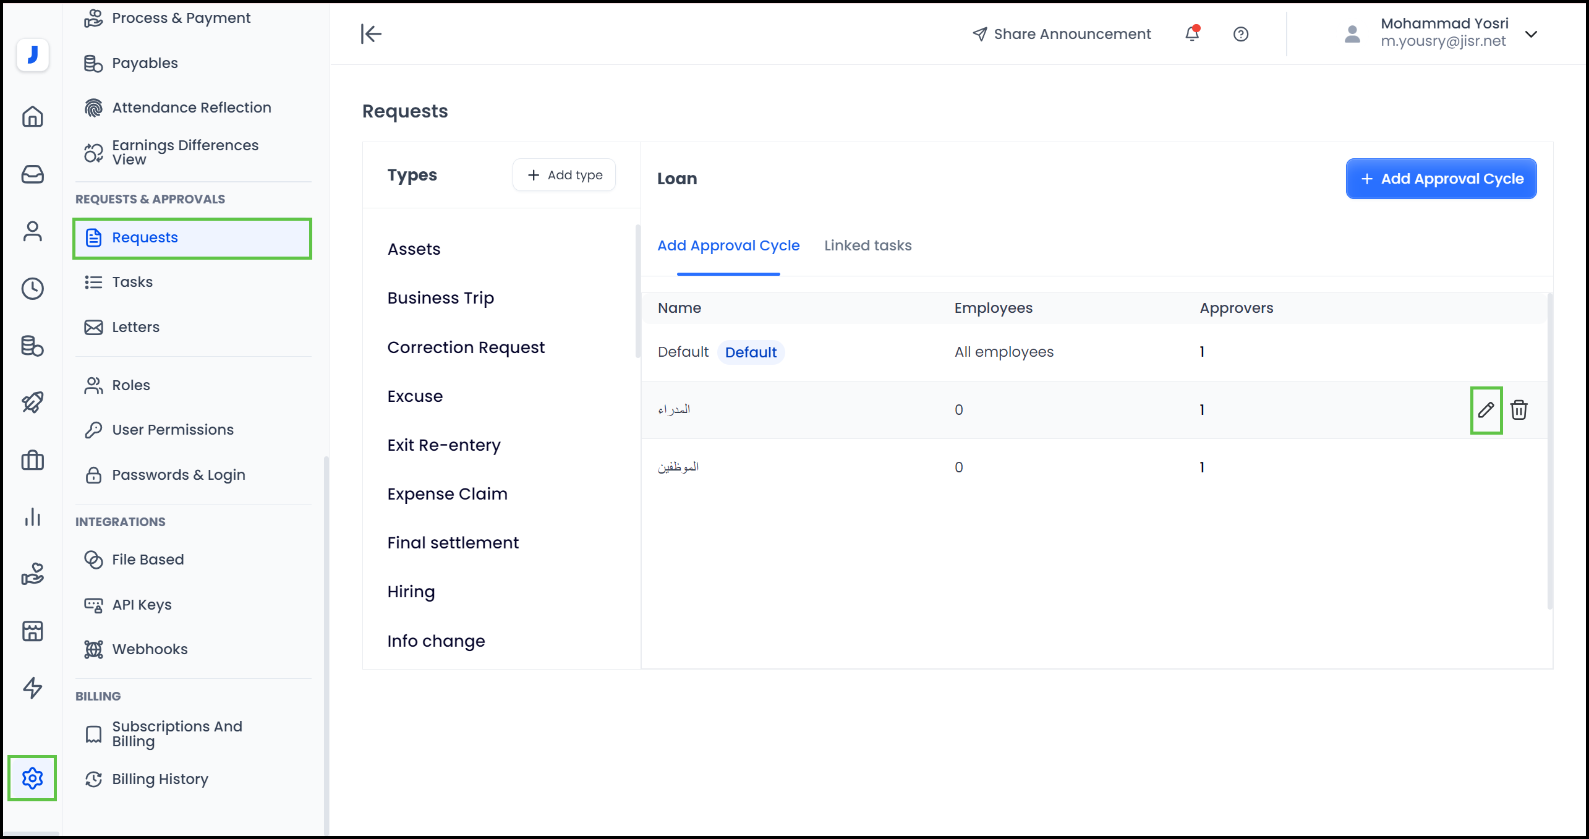Image resolution: width=1589 pixels, height=839 pixels.
Task: Click the Add type button
Action: (x=564, y=175)
